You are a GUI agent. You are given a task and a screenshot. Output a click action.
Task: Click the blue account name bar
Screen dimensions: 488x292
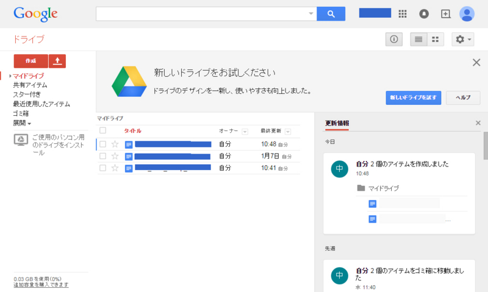tap(375, 13)
